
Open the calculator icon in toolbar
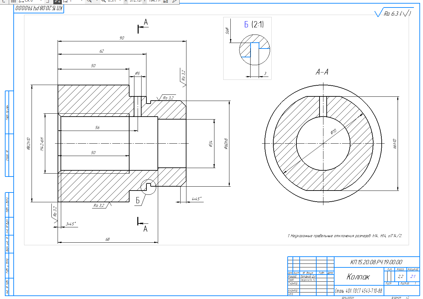coord(165,1)
